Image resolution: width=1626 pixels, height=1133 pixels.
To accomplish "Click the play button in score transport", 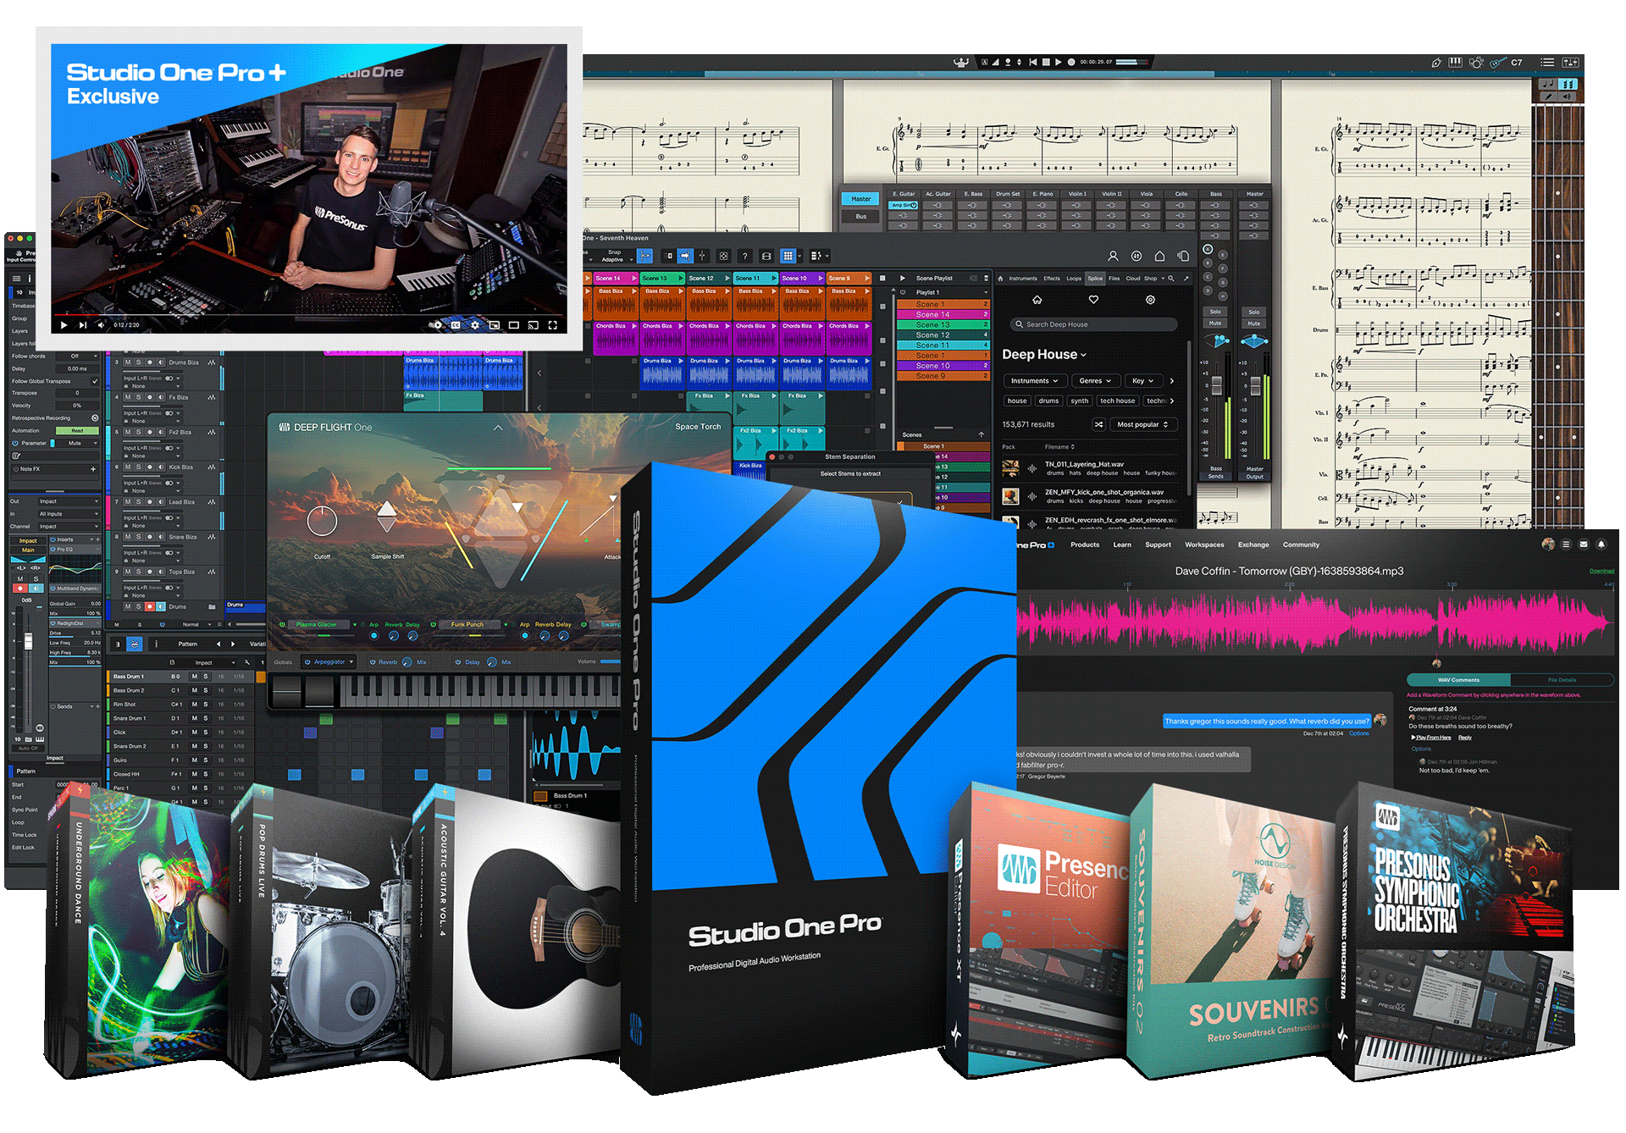I will click(x=1058, y=62).
